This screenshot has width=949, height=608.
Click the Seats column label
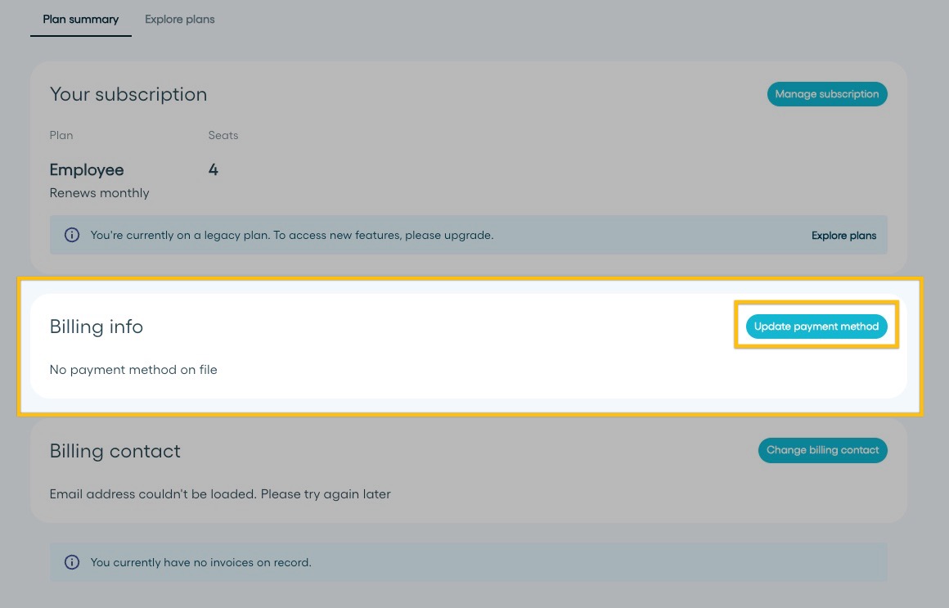223,135
